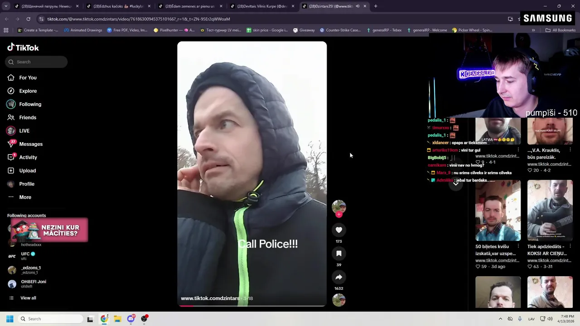Open the spinning sound disc icon

click(x=338, y=300)
